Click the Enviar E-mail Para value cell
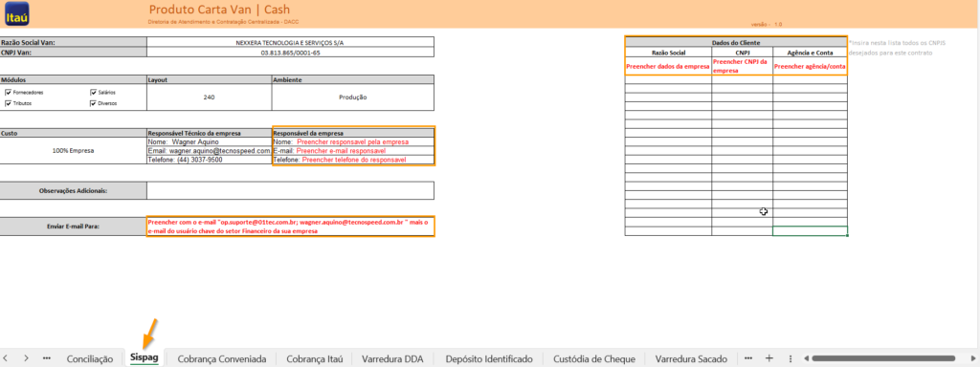This screenshot has height=367, width=980. (x=290, y=226)
